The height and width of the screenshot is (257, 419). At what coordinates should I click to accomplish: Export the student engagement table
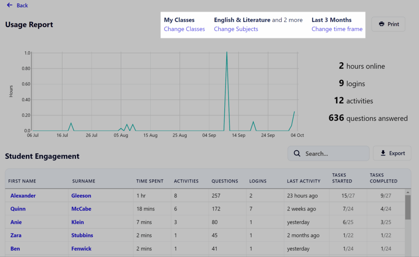pyautogui.click(x=392, y=153)
